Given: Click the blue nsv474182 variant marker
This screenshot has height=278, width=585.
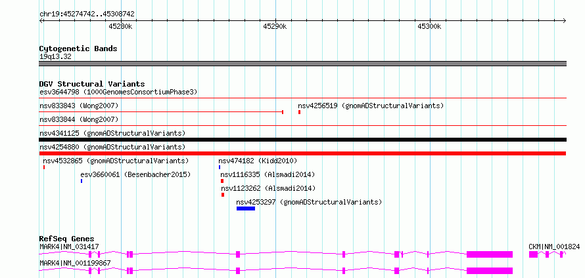Looking at the screenshot, I should 220,167.
